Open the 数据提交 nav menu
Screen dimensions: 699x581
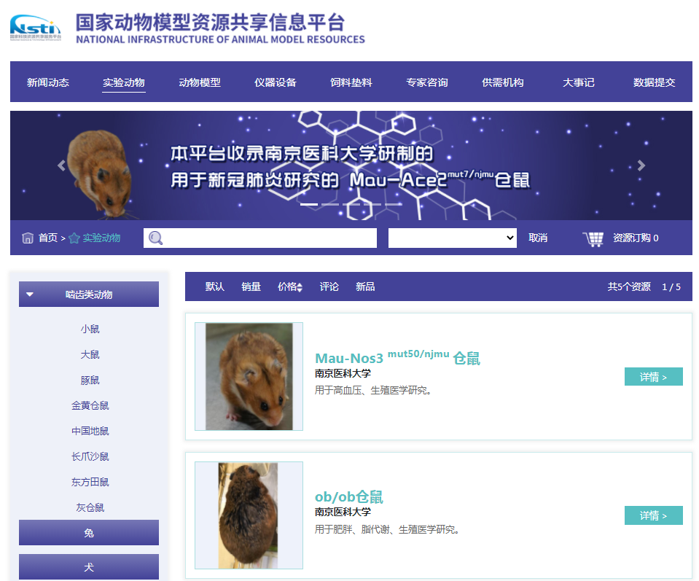tap(655, 82)
